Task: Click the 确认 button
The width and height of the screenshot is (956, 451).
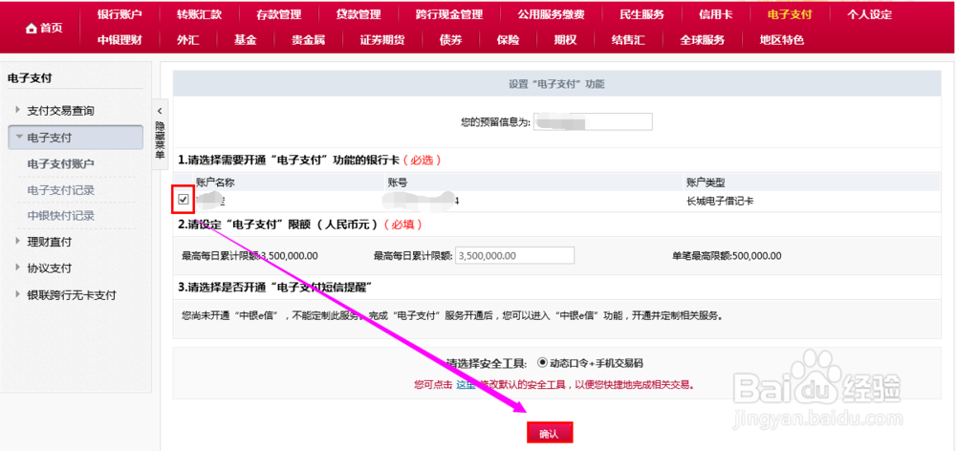Action: click(x=549, y=433)
